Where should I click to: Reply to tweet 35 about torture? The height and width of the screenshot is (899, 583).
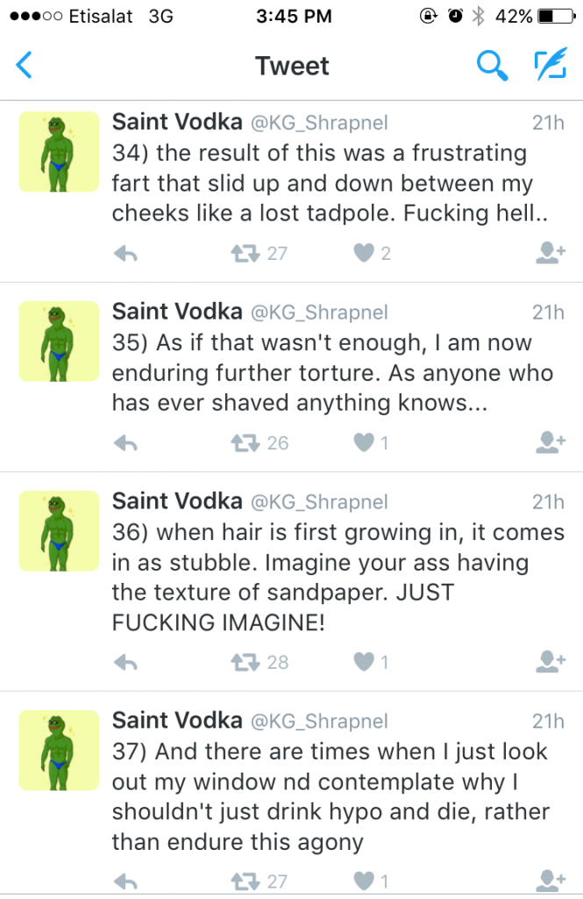click(x=126, y=443)
